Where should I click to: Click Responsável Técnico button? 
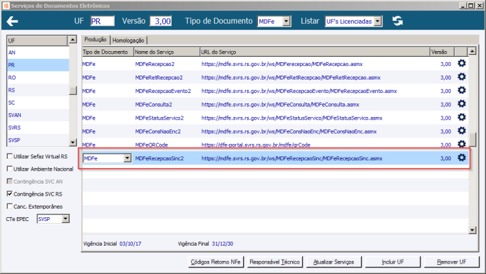[275, 262]
